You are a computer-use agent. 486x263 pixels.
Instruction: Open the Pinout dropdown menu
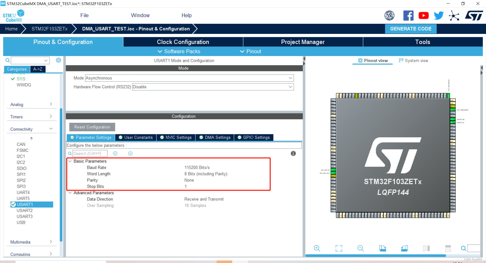251,51
